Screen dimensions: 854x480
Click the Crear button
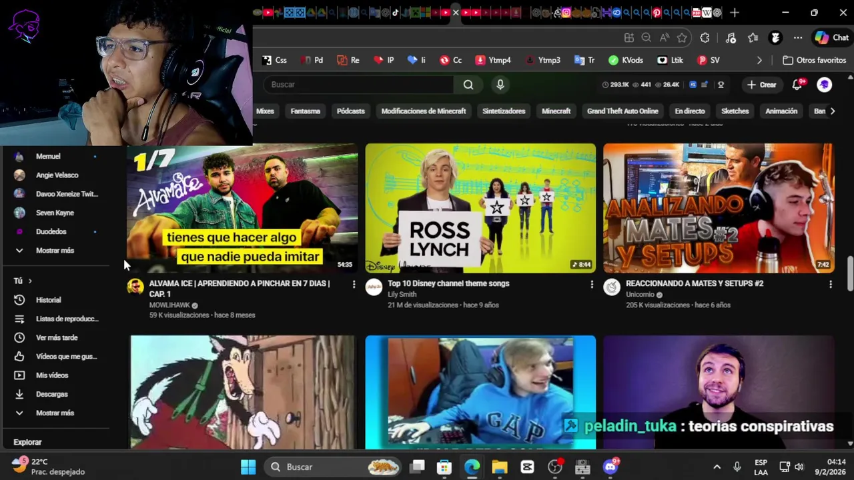coord(762,85)
